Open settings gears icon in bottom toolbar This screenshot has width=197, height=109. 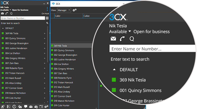tap(46, 107)
